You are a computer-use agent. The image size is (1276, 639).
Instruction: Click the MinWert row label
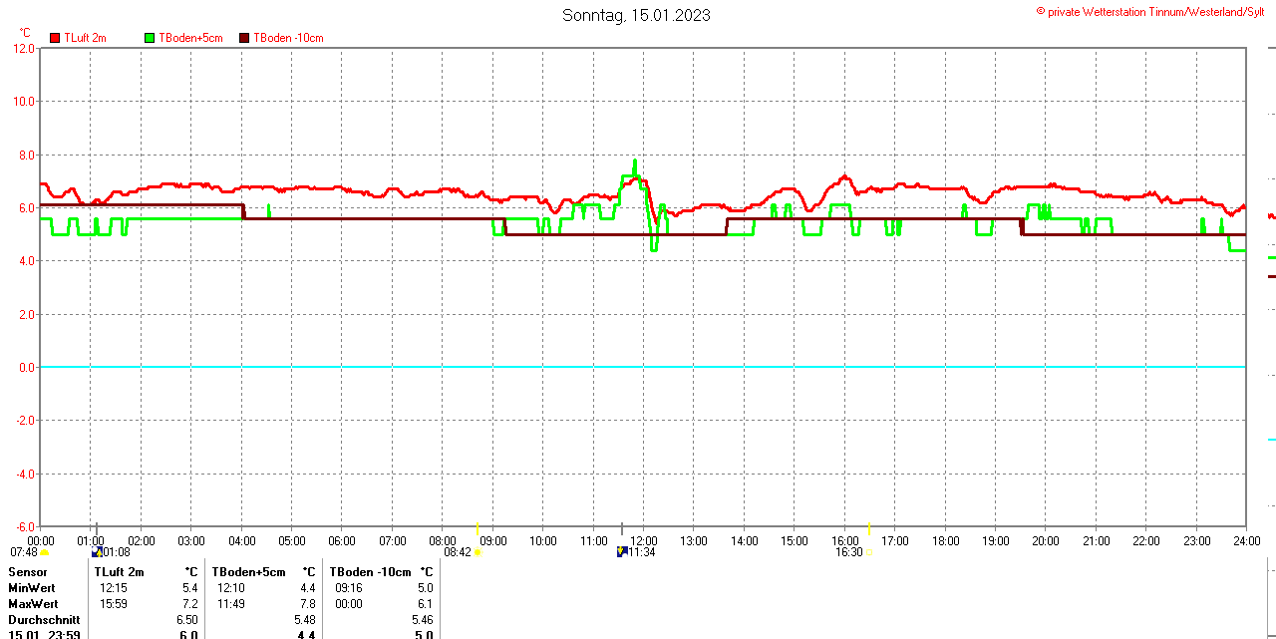point(32,588)
